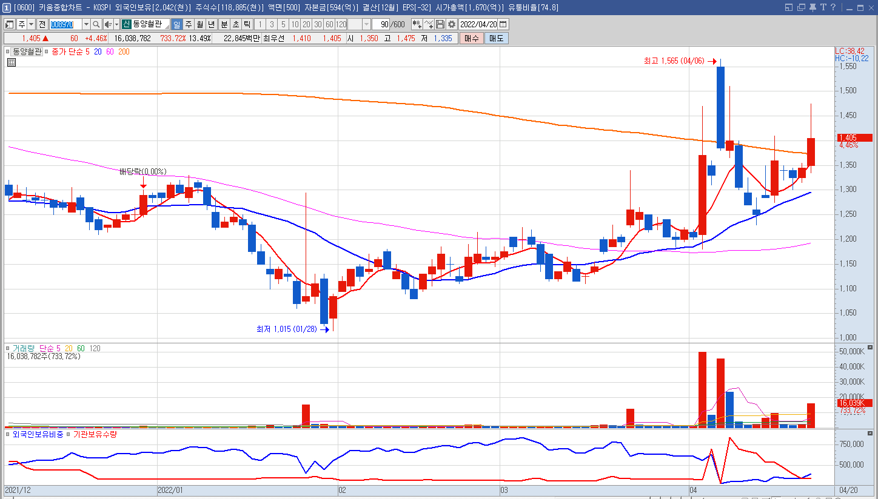Viewport: 878px width, 499px height.
Task: Open the calendar date picker icon
Action: pyautogui.click(x=503, y=24)
